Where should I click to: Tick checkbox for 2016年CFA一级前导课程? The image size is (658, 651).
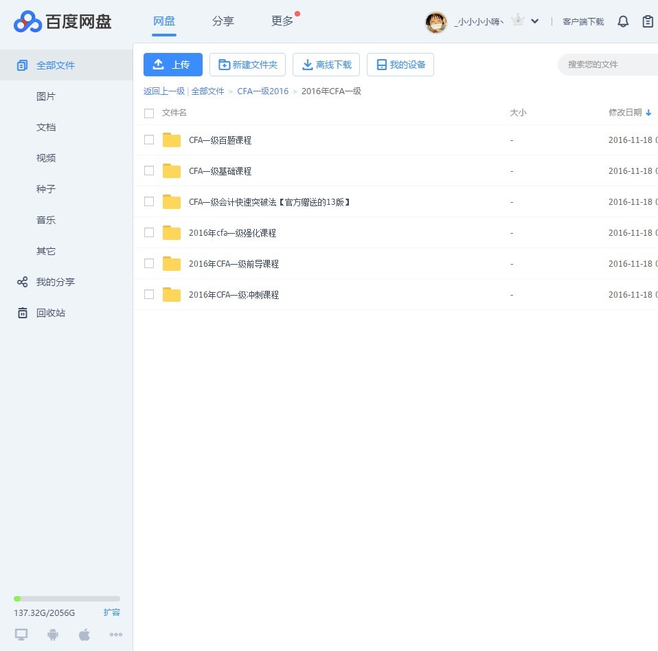point(149,263)
